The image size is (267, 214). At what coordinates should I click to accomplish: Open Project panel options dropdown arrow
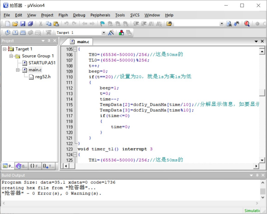coord(43,41)
